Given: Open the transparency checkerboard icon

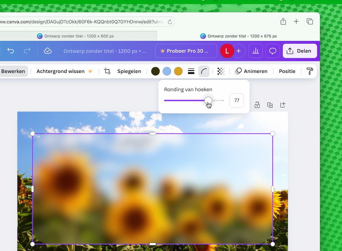Looking at the screenshot, I should 221,71.
